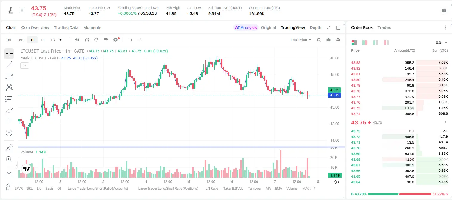Viewport: 452px width, 200px height.
Task: Toggle the magnet snap mode icon
Action: tap(9, 174)
